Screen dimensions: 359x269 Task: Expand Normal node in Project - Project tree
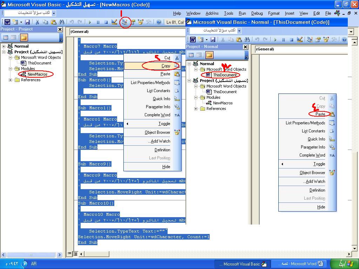click(4, 46)
